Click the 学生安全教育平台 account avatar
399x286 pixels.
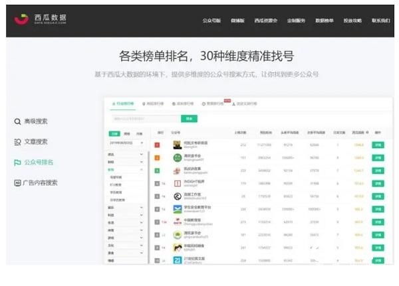tap(178, 208)
